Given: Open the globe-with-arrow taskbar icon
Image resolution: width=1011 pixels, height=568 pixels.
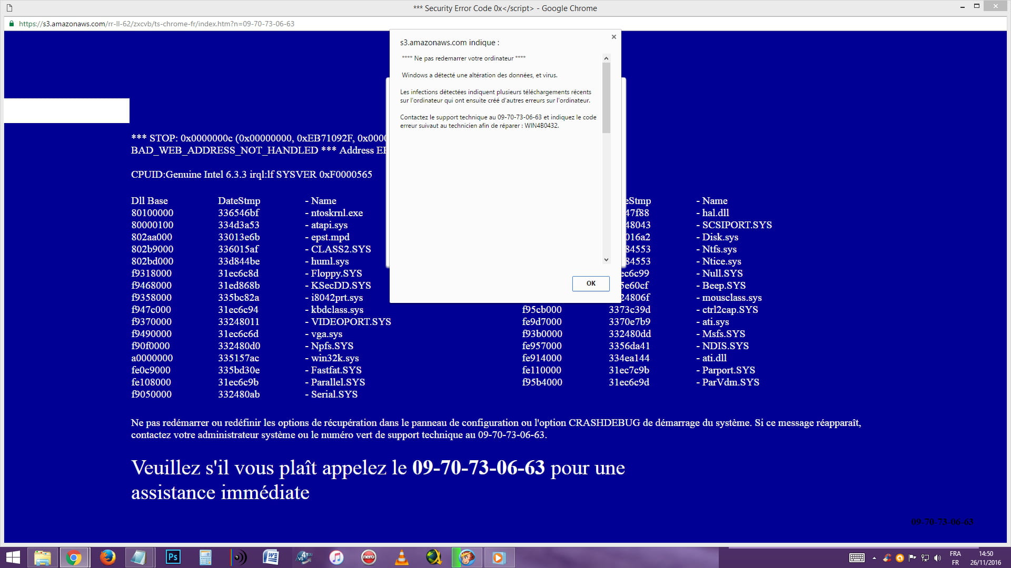Looking at the screenshot, I should pos(434,557).
